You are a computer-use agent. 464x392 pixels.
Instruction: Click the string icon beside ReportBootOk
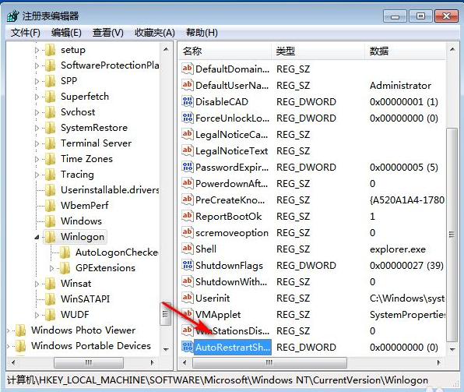click(188, 216)
